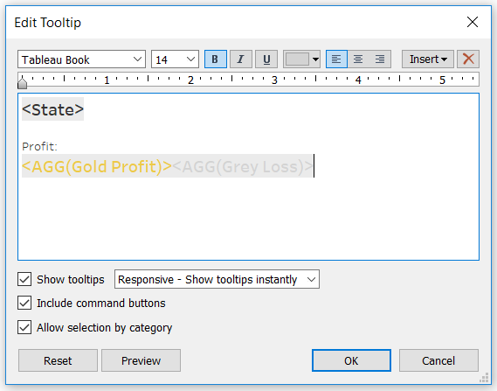Select right text alignment
This screenshot has width=497, height=391.
pos(380,59)
